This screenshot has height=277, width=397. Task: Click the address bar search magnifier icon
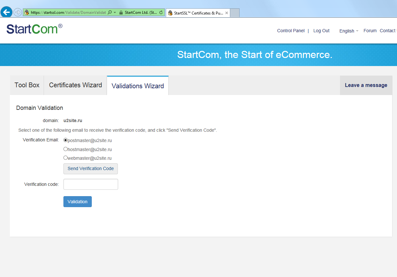(x=110, y=13)
